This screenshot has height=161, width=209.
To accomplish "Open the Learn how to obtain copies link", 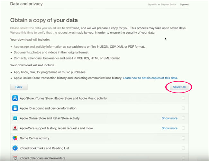I will coord(150,78).
